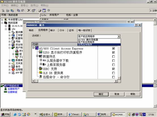
Task: Click the stop icon in toolbar
Action: (49, 10)
